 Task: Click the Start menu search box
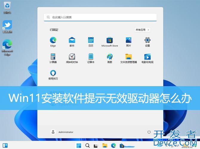coord(100,17)
